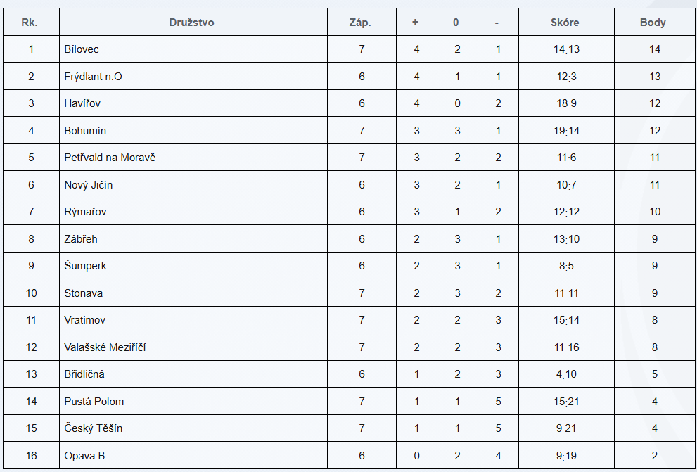
Task: Click the Nový Jičín team name
Action: pos(88,185)
